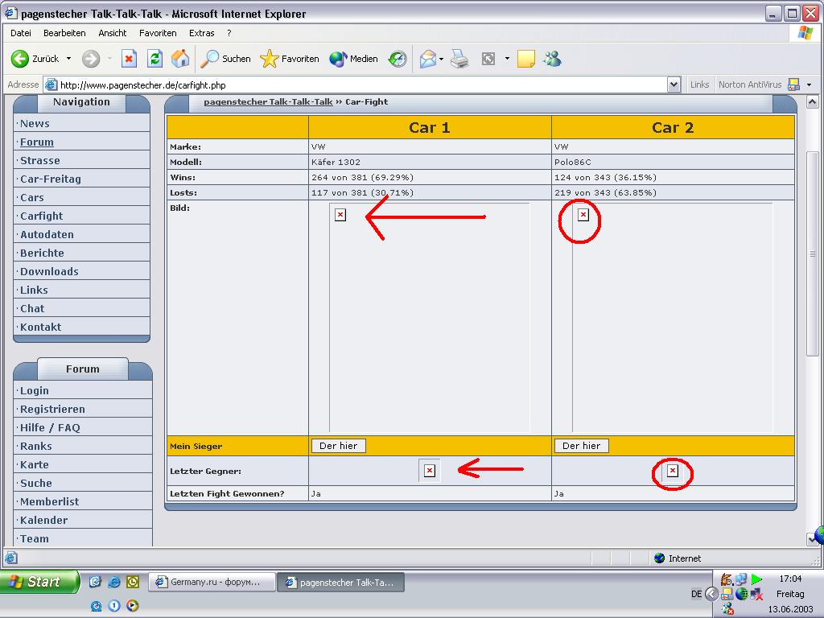The width and height of the screenshot is (824, 618).
Task: Click the Start button
Action: tap(39, 582)
